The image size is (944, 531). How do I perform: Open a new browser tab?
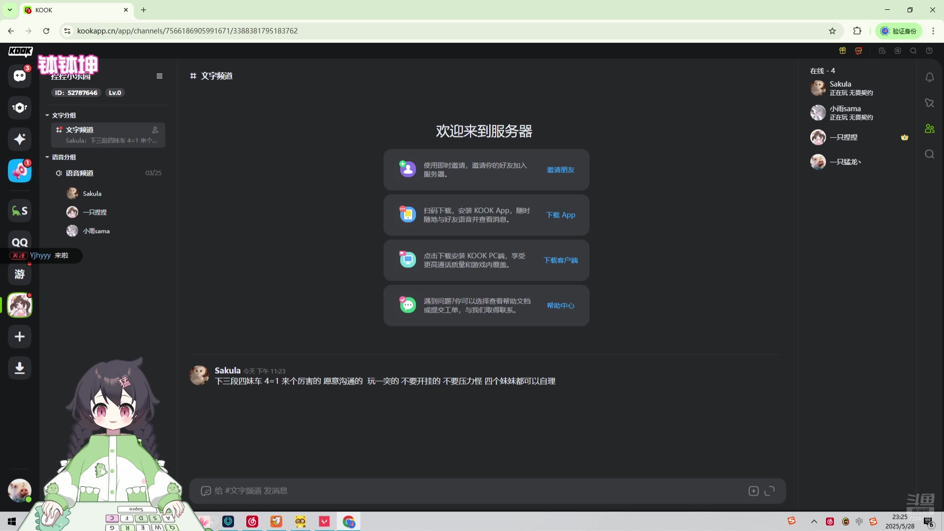144,10
